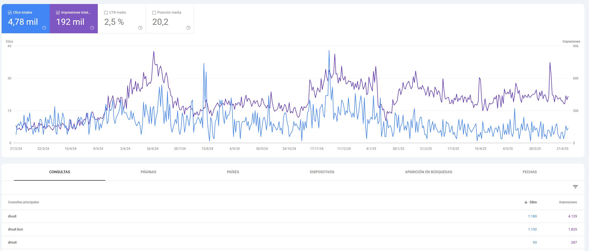Image resolution: width=589 pixels, height=251 pixels.
Task: Go to the Fechas tab
Action: coord(530,172)
